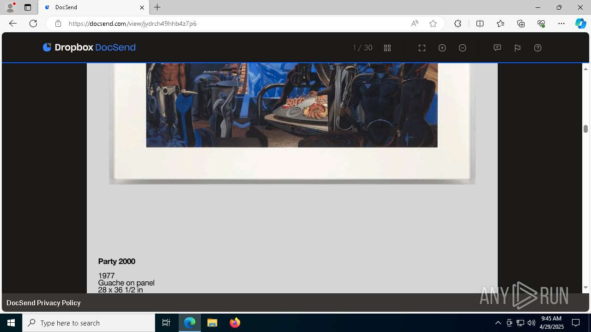The height and width of the screenshot is (332, 591).
Task: Click the Dropbox DocSend logo
Action: [x=89, y=47]
